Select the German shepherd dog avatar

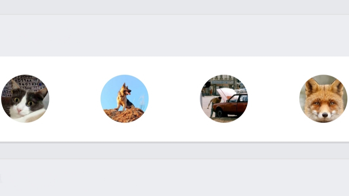[x=125, y=99]
